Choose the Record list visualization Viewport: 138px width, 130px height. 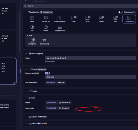tap(46, 19)
